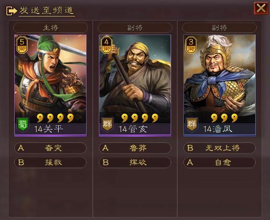This screenshot has height=220, width=270.
Task: Click the 御 4 cost badge on 管亥
Action: click(107, 45)
